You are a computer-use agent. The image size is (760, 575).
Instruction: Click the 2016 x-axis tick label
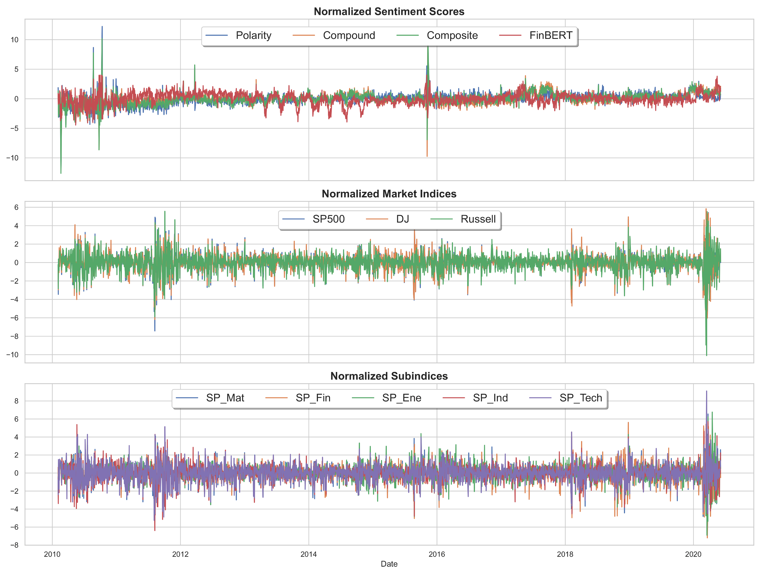[437, 554]
